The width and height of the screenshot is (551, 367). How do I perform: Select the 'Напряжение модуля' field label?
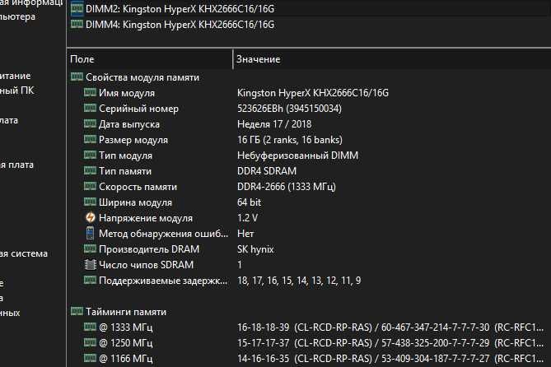(146, 218)
